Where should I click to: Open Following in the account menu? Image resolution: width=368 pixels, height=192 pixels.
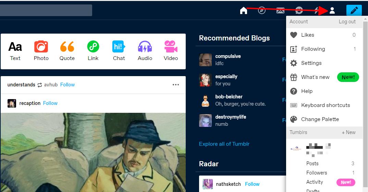click(324, 49)
